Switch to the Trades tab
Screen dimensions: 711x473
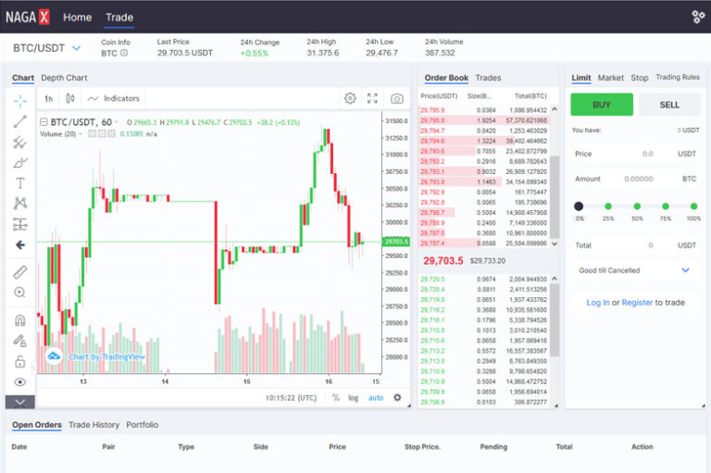489,78
